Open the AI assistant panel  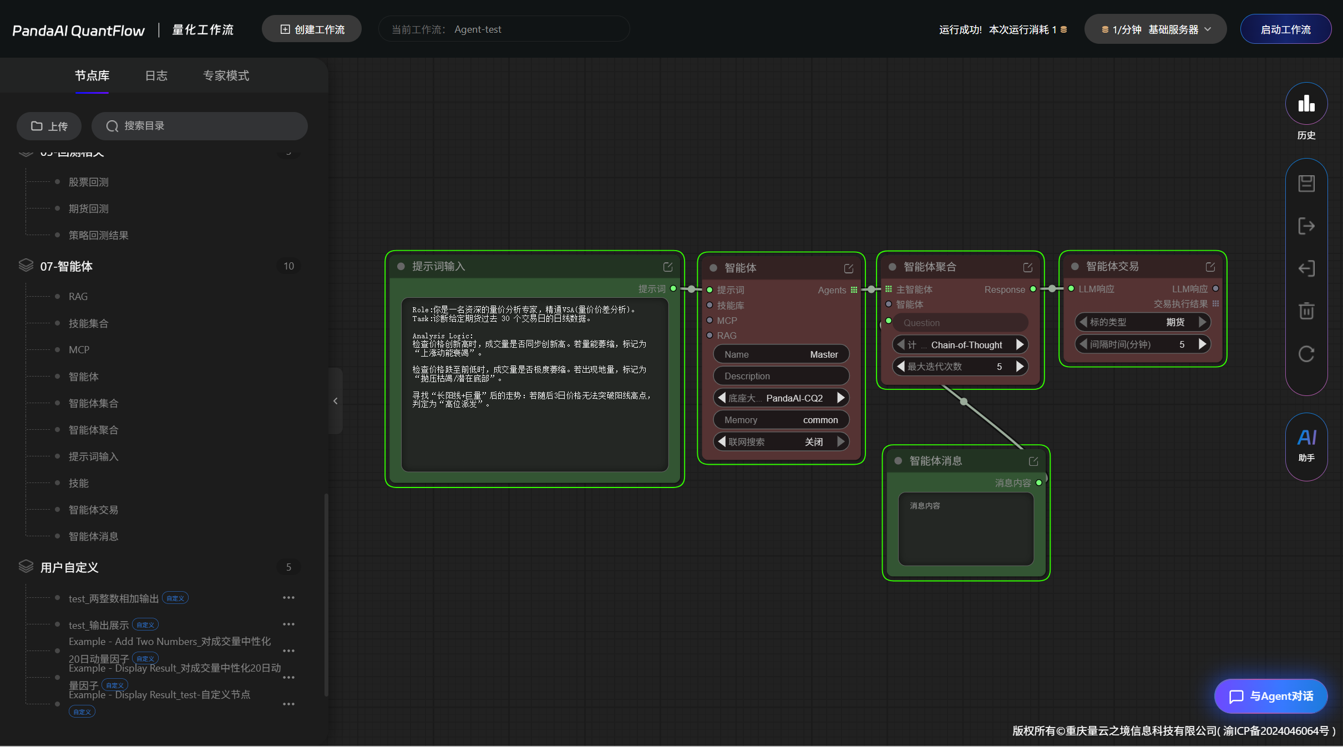[1306, 444]
